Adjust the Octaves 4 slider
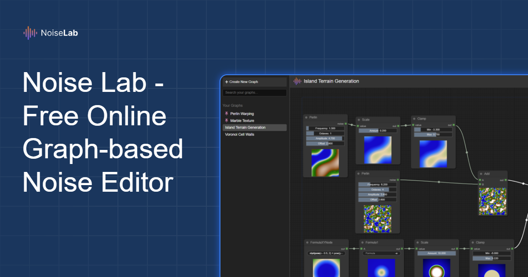This screenshot has height=277, width=528. click(378, 190)
